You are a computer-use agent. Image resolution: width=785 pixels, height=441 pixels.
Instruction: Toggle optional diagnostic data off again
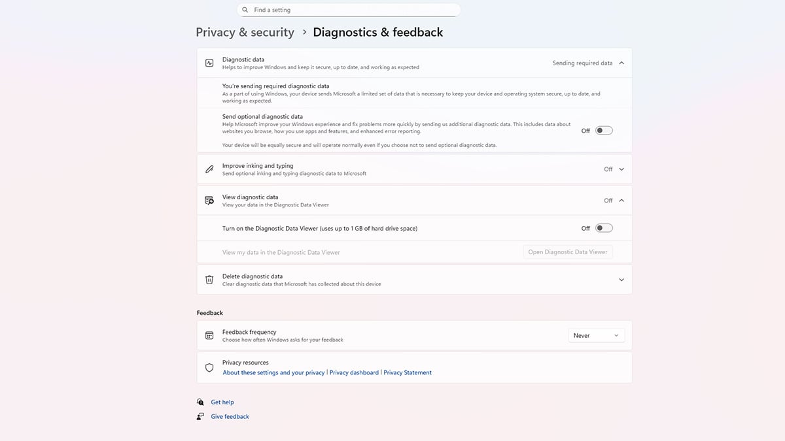coord(603,130)
